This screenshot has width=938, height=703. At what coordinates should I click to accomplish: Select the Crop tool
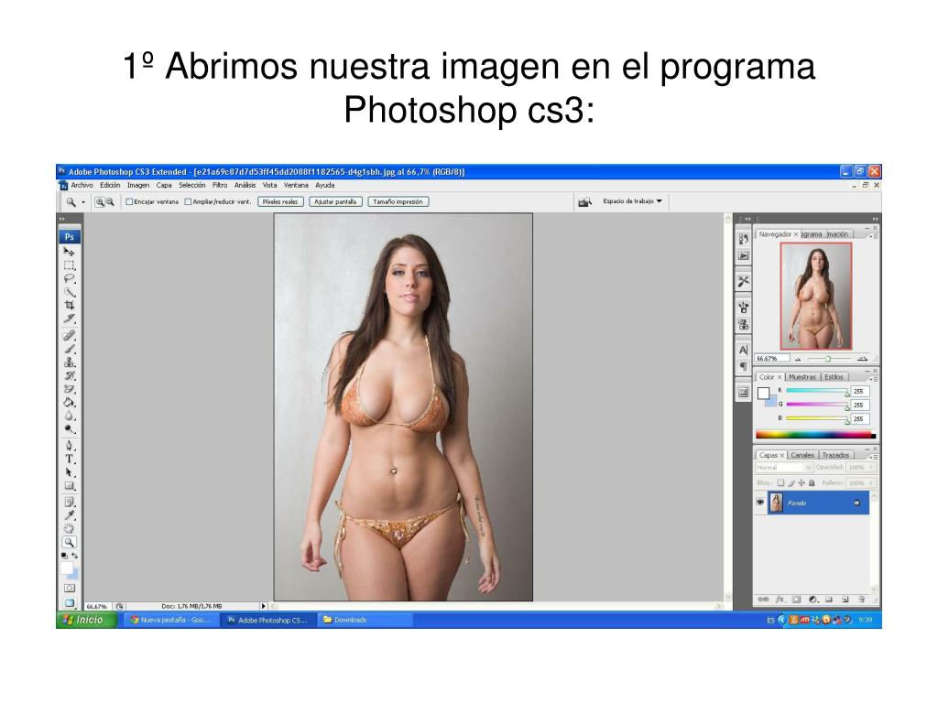coord(70,305)
